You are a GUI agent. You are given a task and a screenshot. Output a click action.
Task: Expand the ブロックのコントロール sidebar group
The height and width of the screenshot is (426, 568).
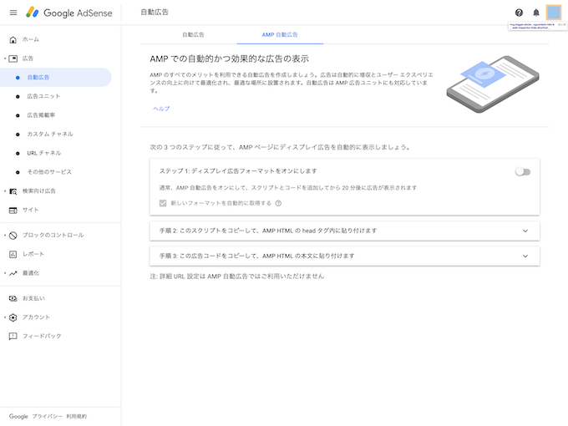[x=4, y=236]
